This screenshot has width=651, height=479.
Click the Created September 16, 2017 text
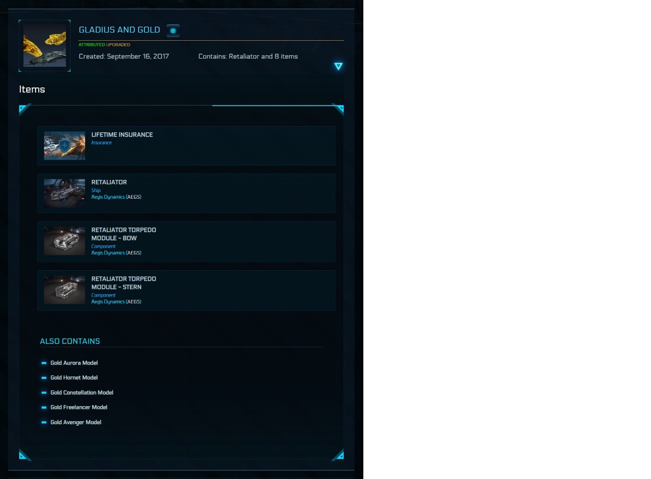tap(124, 56)
